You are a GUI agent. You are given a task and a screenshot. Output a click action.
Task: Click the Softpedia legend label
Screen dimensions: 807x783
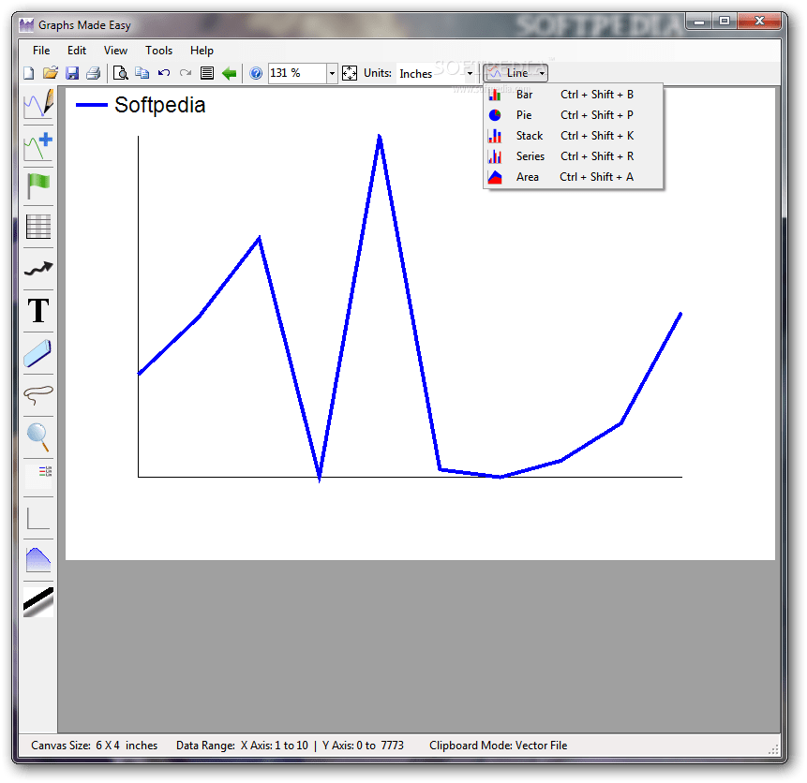[160, 105]
